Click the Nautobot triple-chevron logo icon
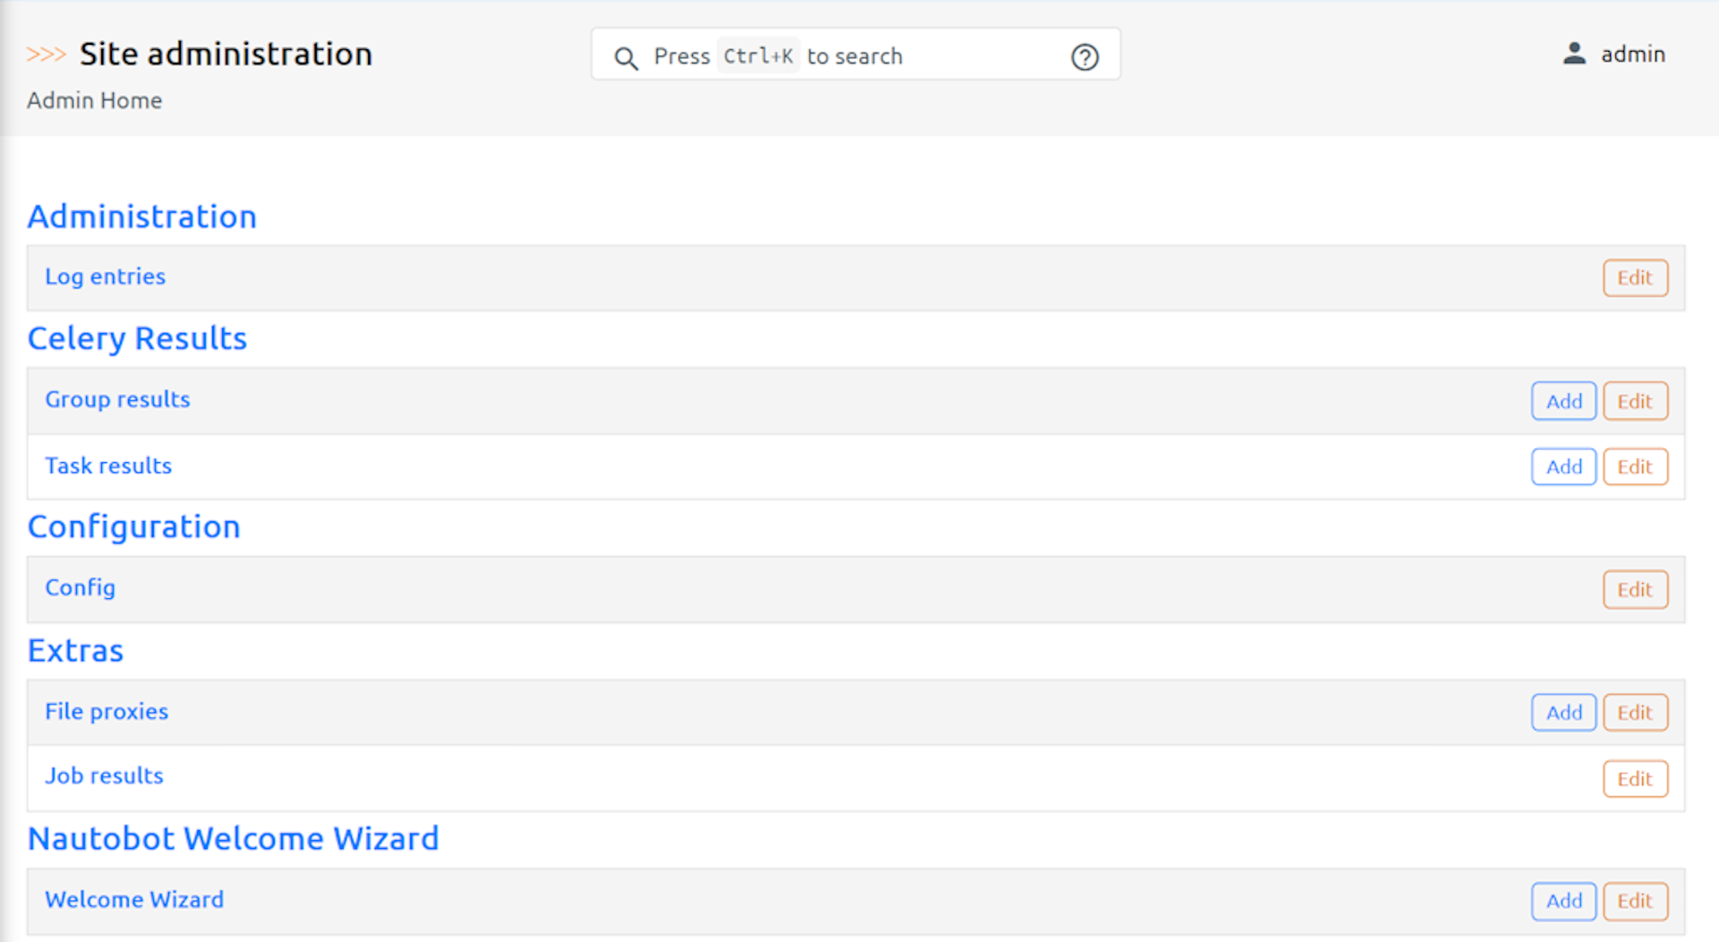 [x=46, y=55]
